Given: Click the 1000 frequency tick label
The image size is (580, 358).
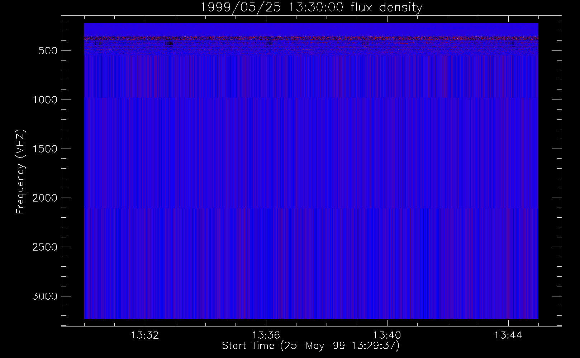Looking at the screenshot, I should click(x=45, y=100).
